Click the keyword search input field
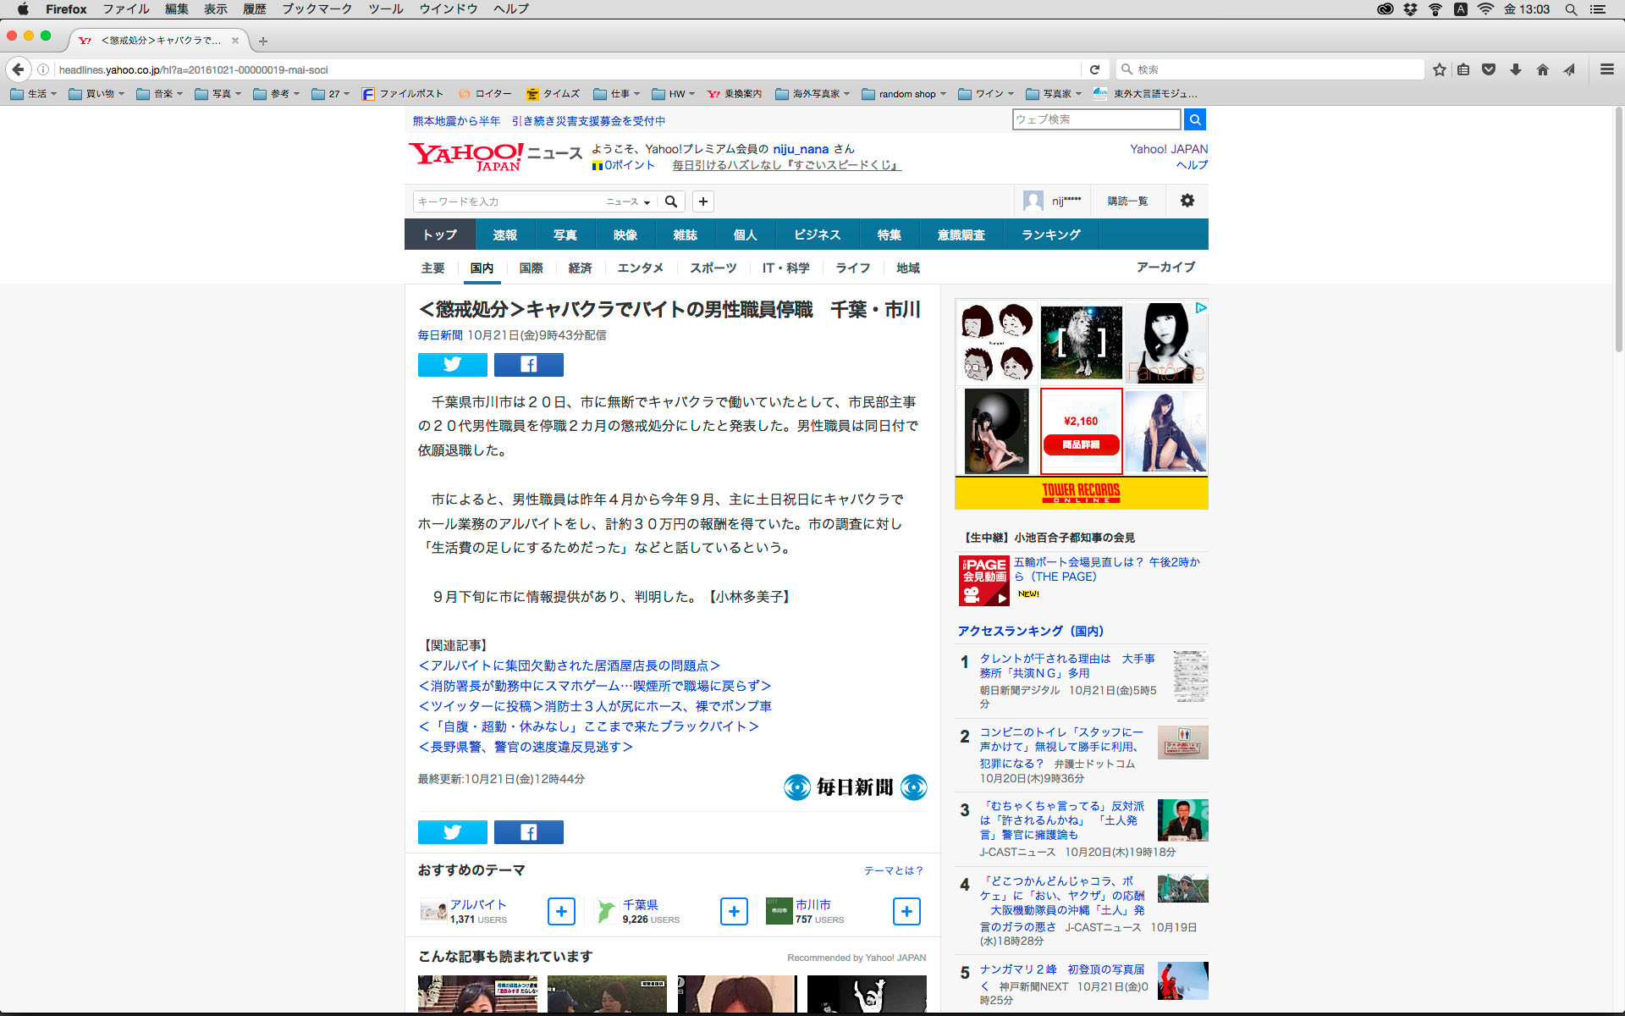 click(x=508, y=202)
